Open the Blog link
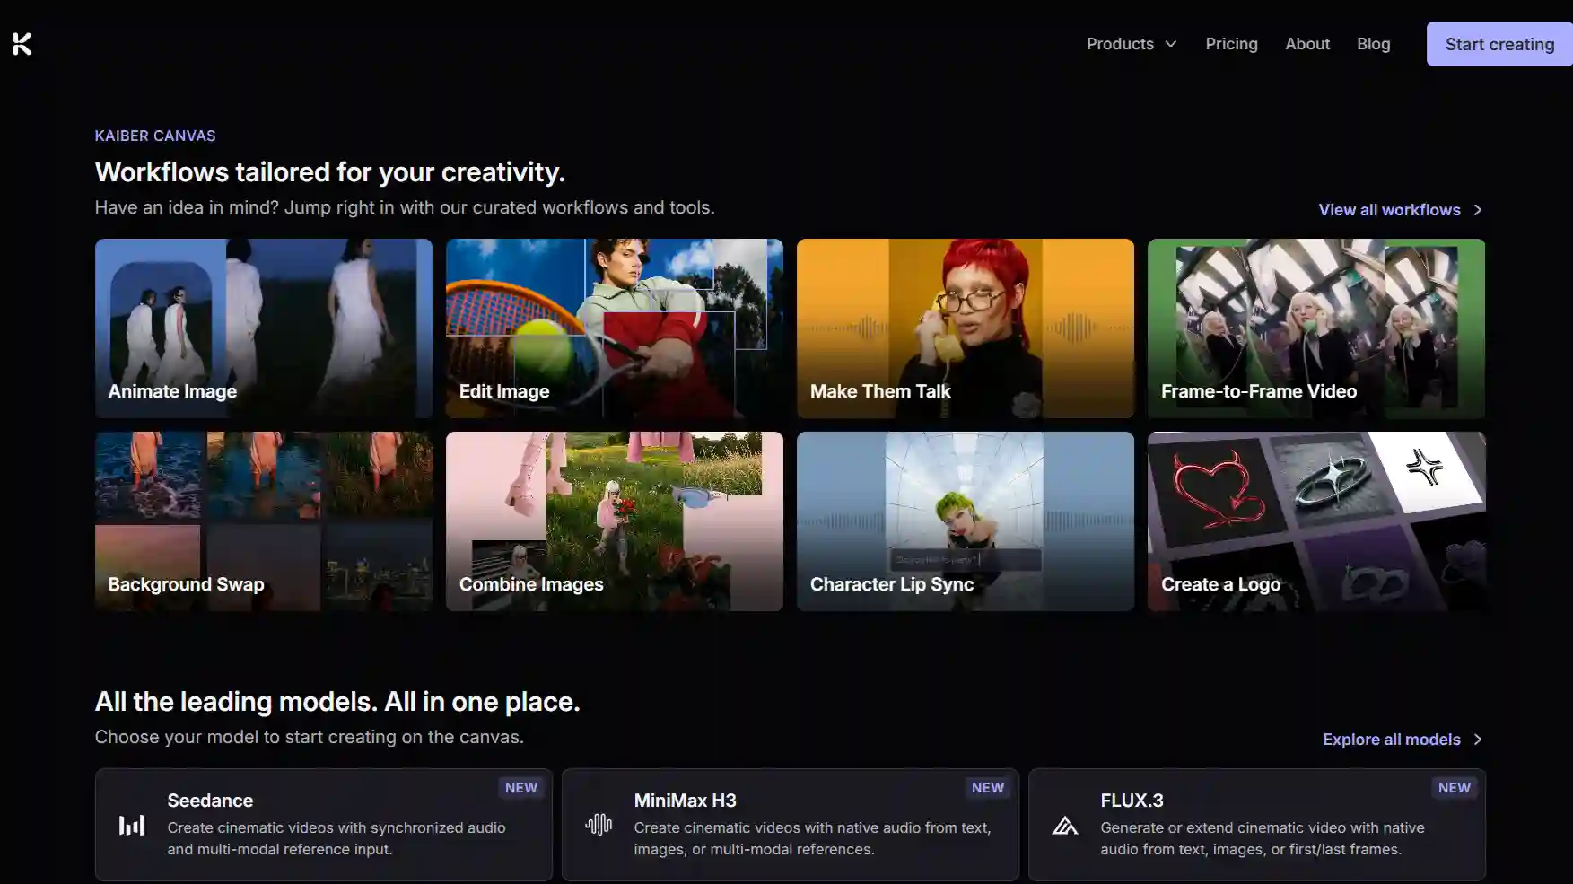The width and height of the screenshot is (1573, 884). 1373,44
